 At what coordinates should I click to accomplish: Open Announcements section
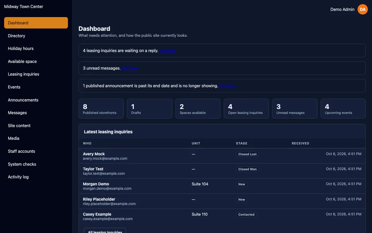coord(36,100)
